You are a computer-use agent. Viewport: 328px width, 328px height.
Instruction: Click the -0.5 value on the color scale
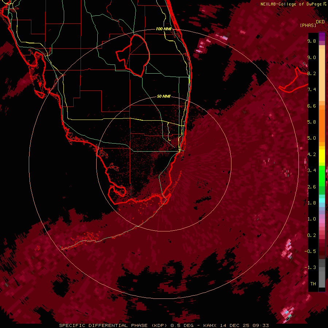point(310,251)
